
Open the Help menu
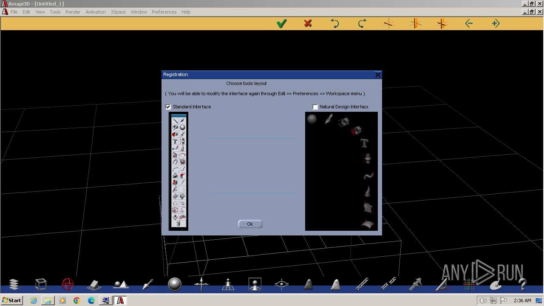point(186,12)
